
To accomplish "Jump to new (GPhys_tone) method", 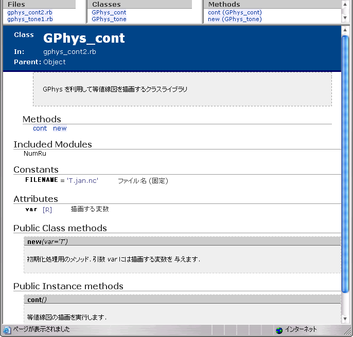I will click(235, 19).
